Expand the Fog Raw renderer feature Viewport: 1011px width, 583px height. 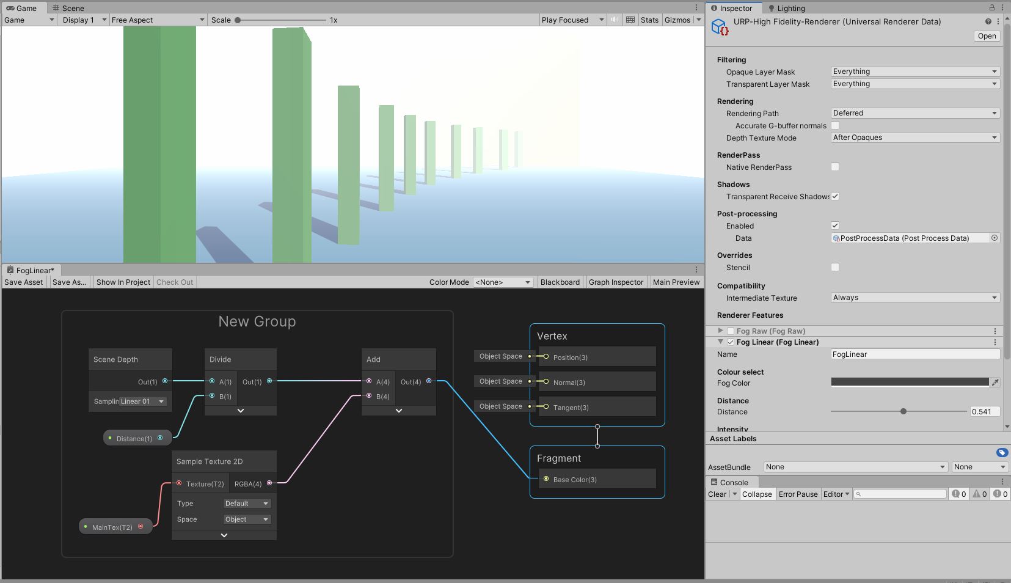[721, 330]
